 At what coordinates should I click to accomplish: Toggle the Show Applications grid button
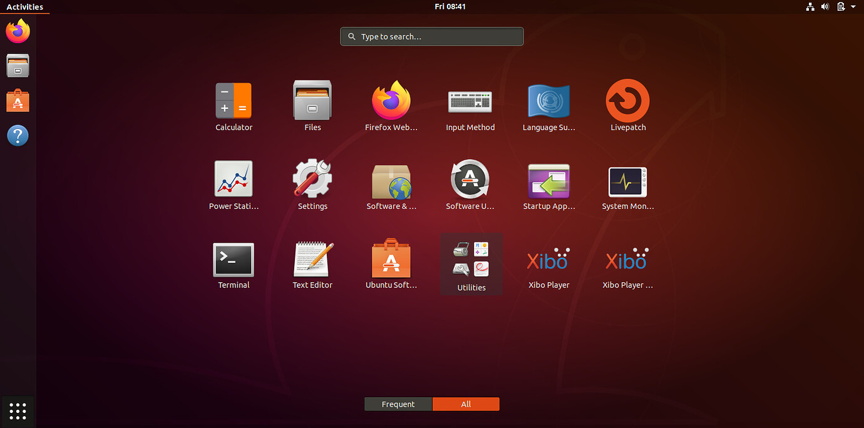tap(18, 411)
